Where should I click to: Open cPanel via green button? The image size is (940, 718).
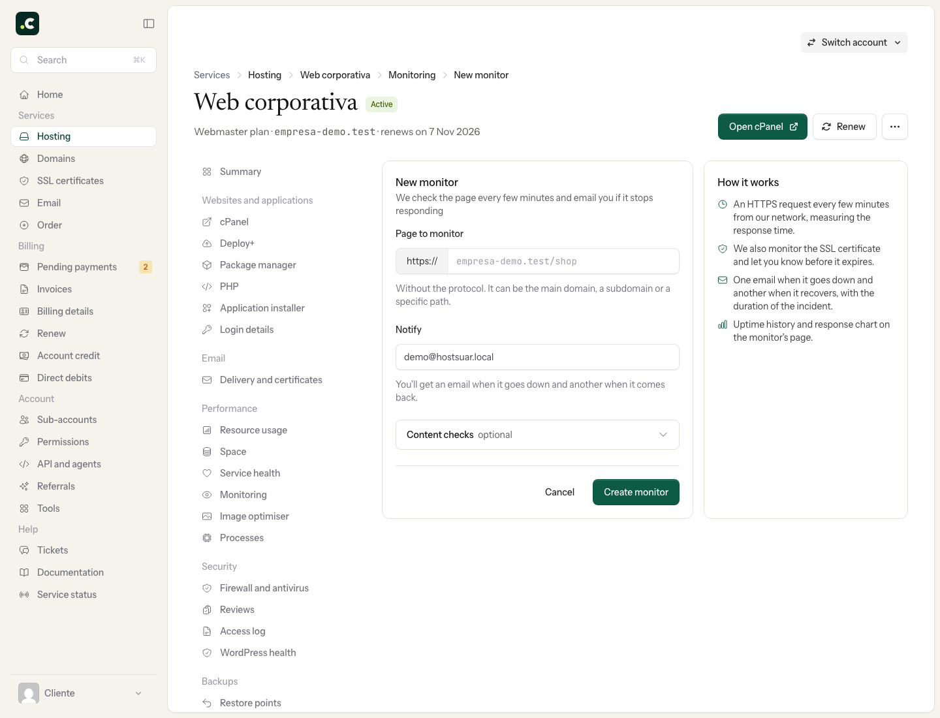[762, 127]
